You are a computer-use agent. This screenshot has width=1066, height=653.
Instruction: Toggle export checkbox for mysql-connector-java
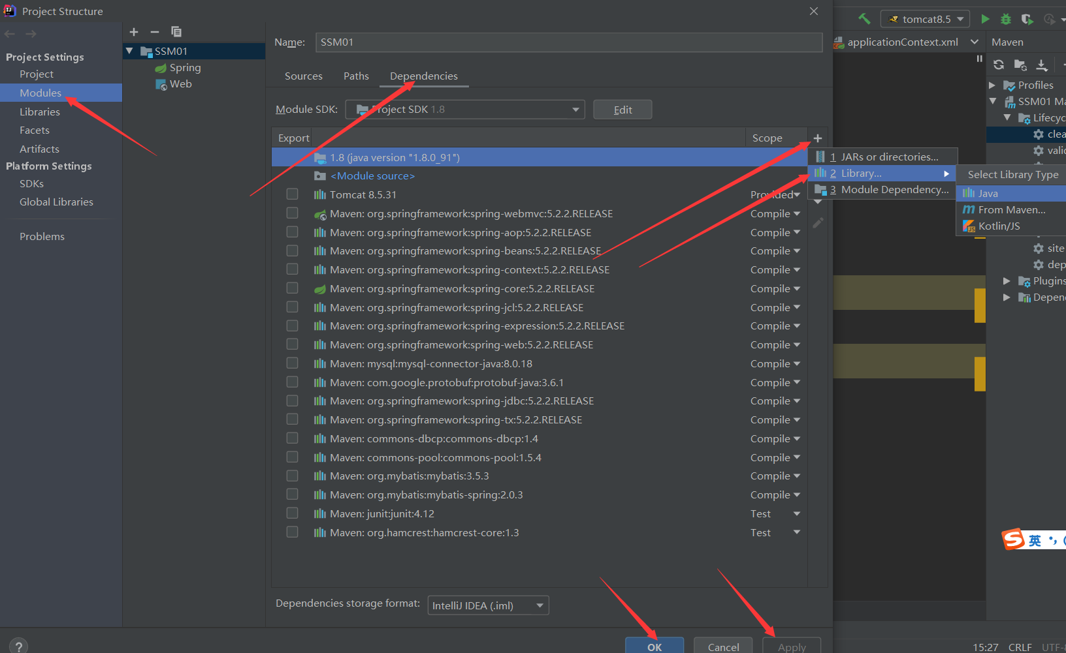point(292,363)
